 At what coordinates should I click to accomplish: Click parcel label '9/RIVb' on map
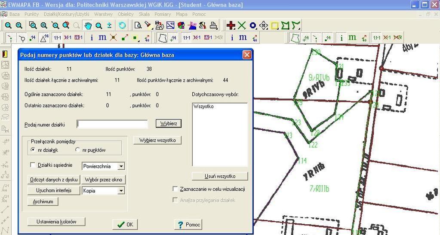(319, 78)
